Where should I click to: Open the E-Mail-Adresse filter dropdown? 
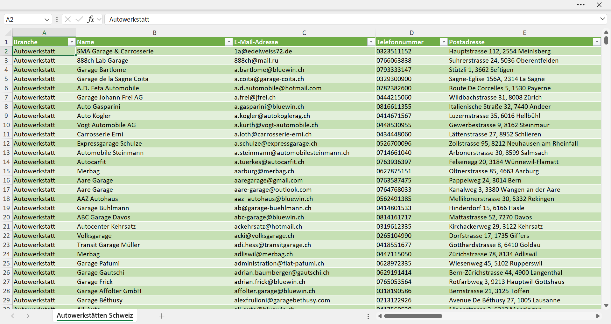pos(371,42)
